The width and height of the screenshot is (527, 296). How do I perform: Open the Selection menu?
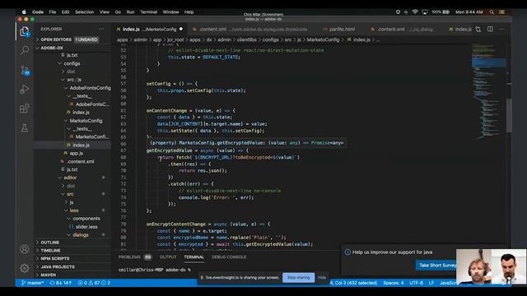click(x=84, y=12)
